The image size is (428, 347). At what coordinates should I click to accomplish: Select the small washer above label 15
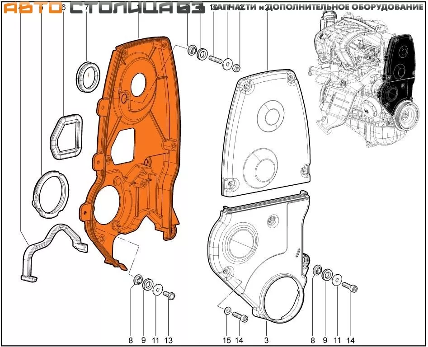click(x=227, y=310)
